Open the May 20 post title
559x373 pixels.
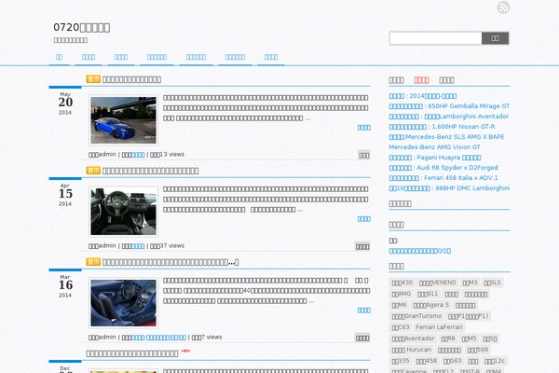click(131, 79)
